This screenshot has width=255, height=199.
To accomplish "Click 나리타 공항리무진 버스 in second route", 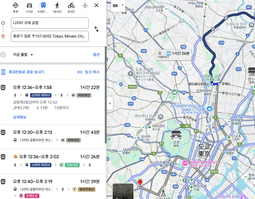I will (x=35, y=140).
